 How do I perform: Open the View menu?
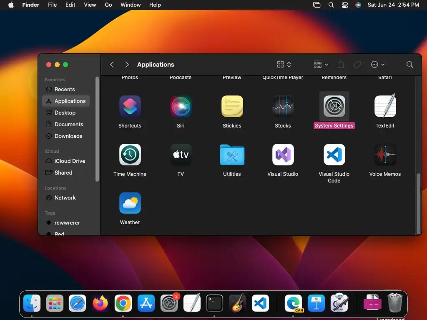click(x=90, y=5)
